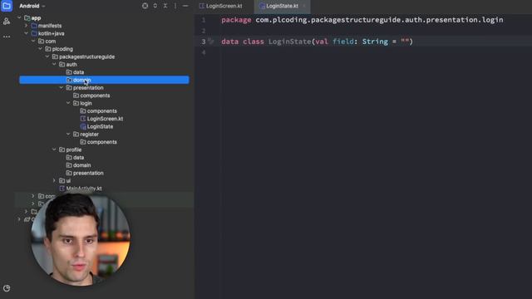Click the package declaration line in editor

(362, 20)
